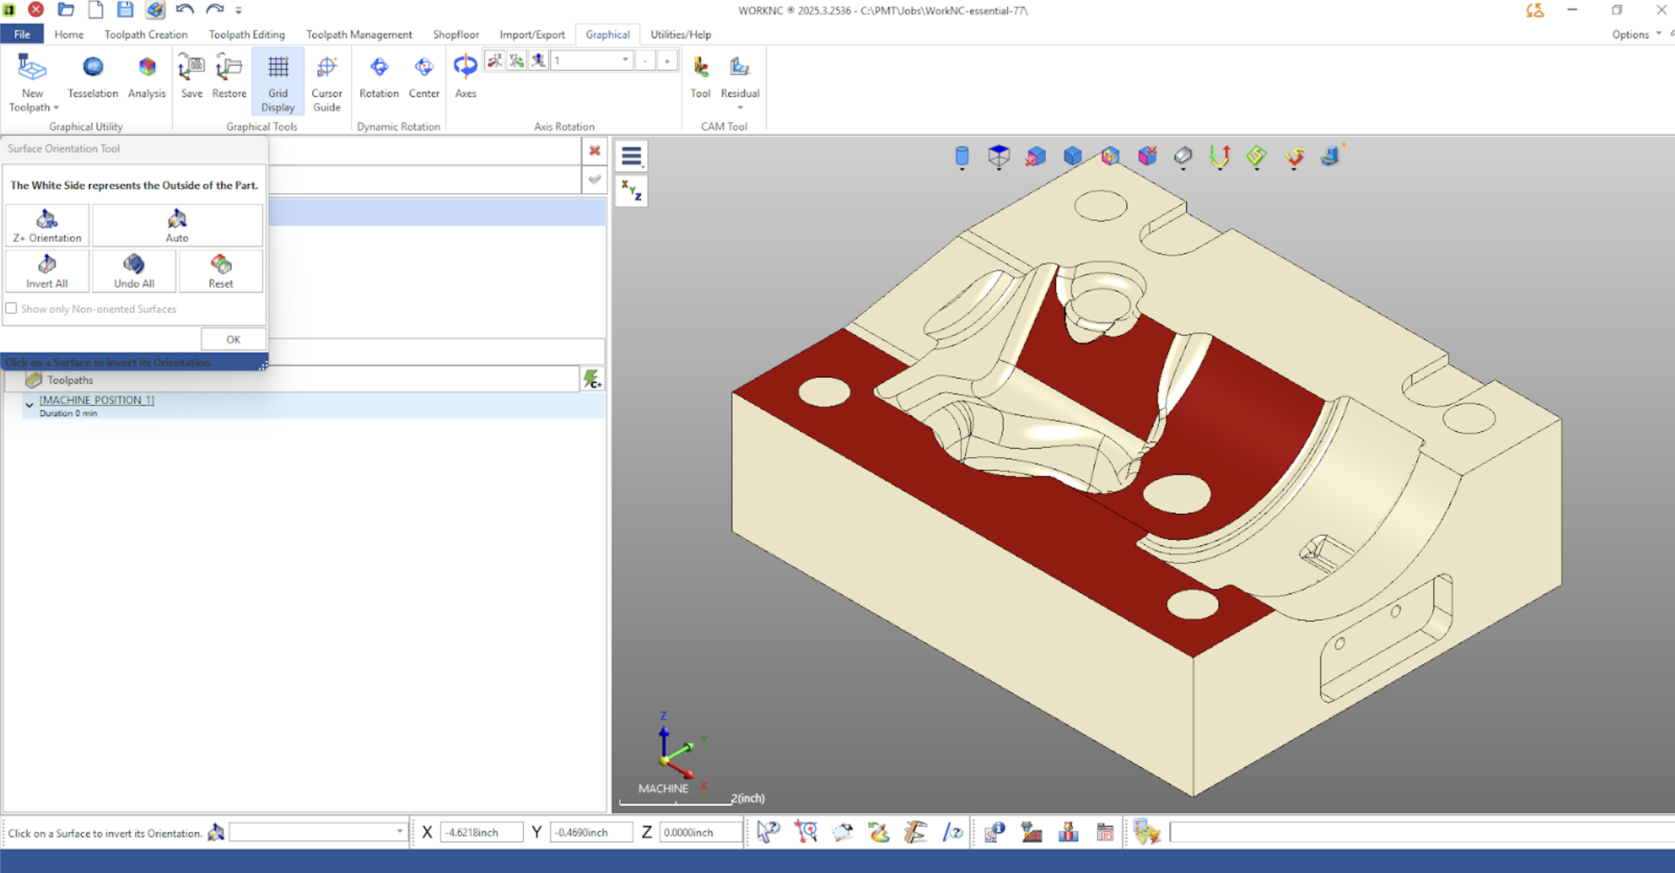
Task: Click the Restore icon in Graphical Utility
Action: click(x=228, y=77)
